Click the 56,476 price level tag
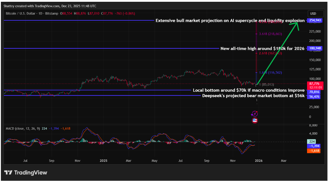Image resolution: width=328 pixels, height=181 pixels. [x=313, y=96]
